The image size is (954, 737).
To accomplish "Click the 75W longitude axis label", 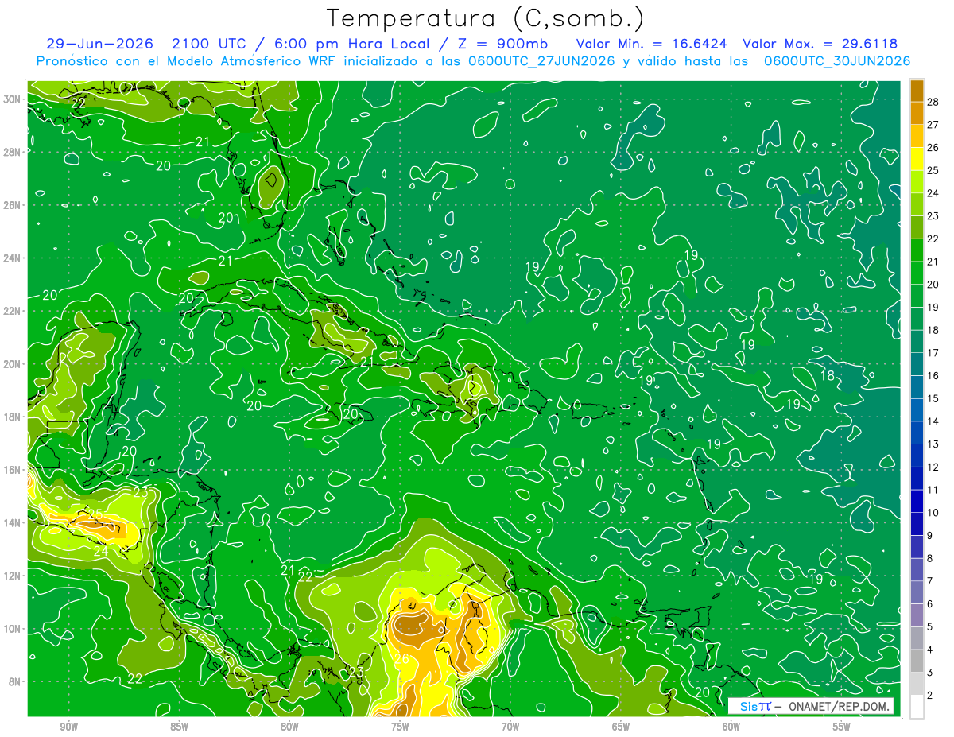I will click(400, 727).
